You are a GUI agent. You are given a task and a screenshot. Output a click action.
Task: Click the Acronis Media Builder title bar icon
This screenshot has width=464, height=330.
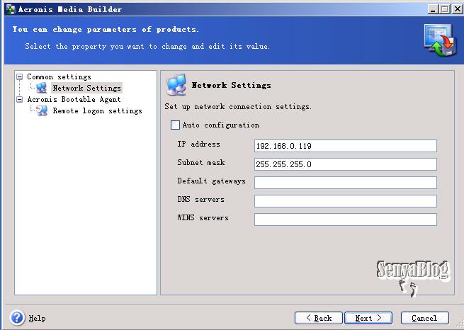point(10,9)
